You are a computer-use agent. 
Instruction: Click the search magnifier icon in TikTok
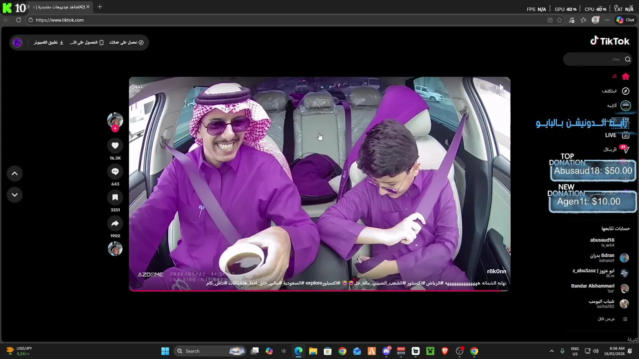(x=628, y=59)
